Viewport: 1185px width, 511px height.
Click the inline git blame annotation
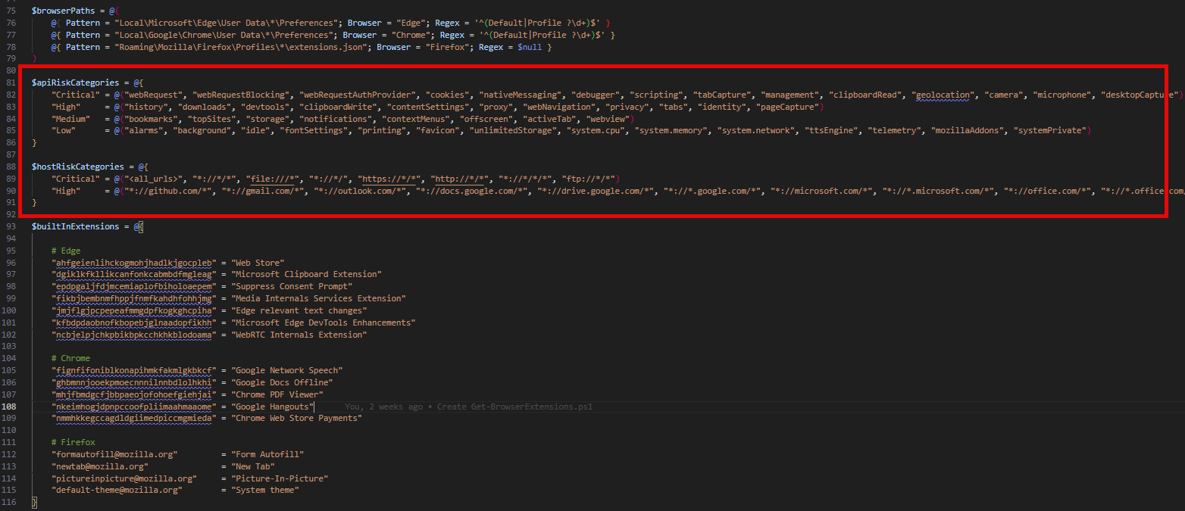(467, 407)
